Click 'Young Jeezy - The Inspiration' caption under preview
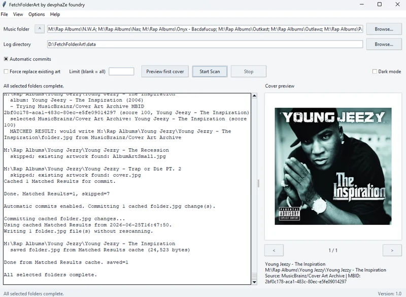Viewport: 406px width, 297px height. pyautogui.click(x=295, y=264)
